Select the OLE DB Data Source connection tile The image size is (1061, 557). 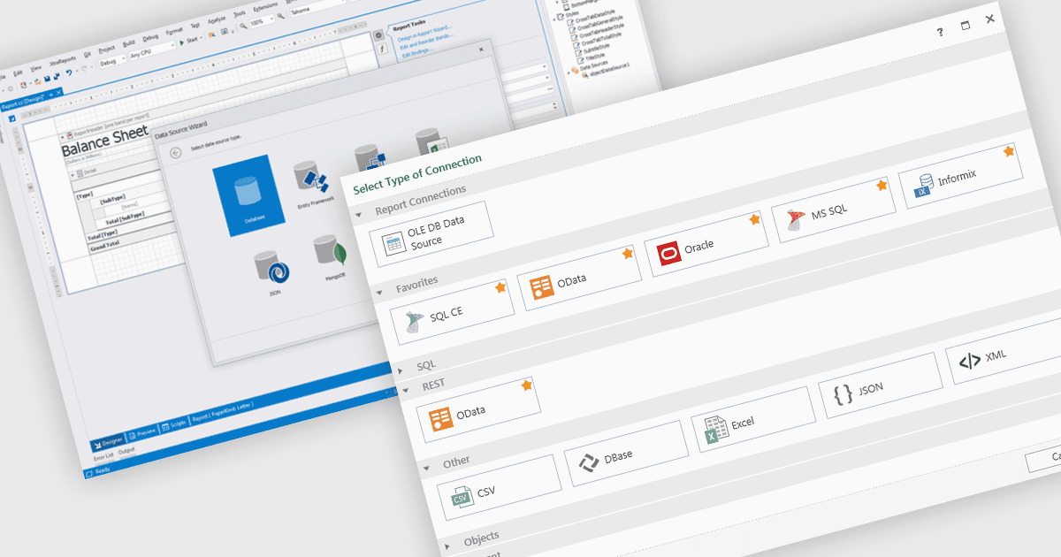431,234
